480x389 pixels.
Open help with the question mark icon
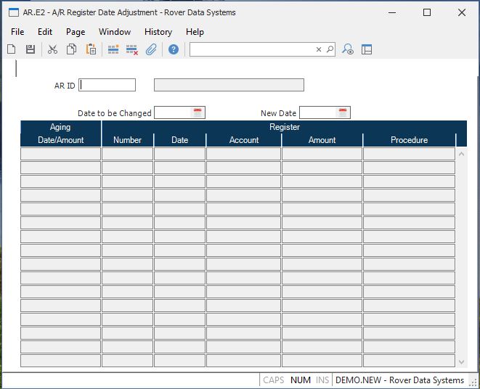pos(174,49)
